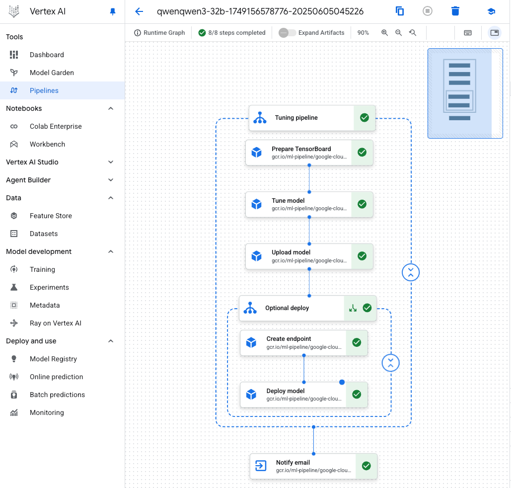The height and width of the screenshot is (488, 511).
Task: Click the stop pipeline run icon
Action: 427,11
